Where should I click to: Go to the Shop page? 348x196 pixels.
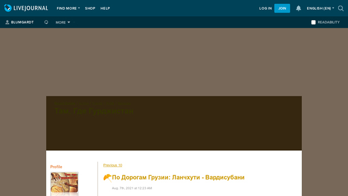point(90,8)
